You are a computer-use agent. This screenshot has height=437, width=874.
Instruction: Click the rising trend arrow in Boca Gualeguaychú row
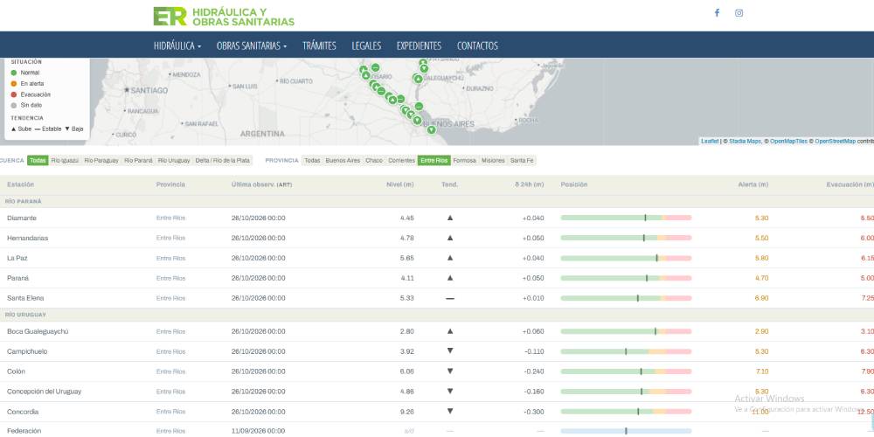tap(450, 331)
